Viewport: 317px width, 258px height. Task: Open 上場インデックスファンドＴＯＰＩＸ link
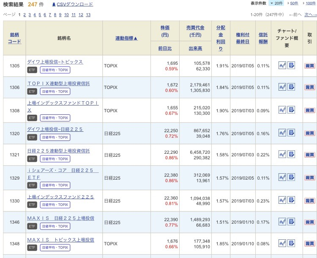[x=63, y=106]
